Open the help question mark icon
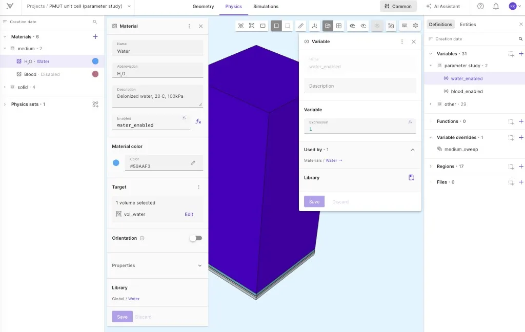The width and height of the screenshot is (525, 332). tap(480, 6)
